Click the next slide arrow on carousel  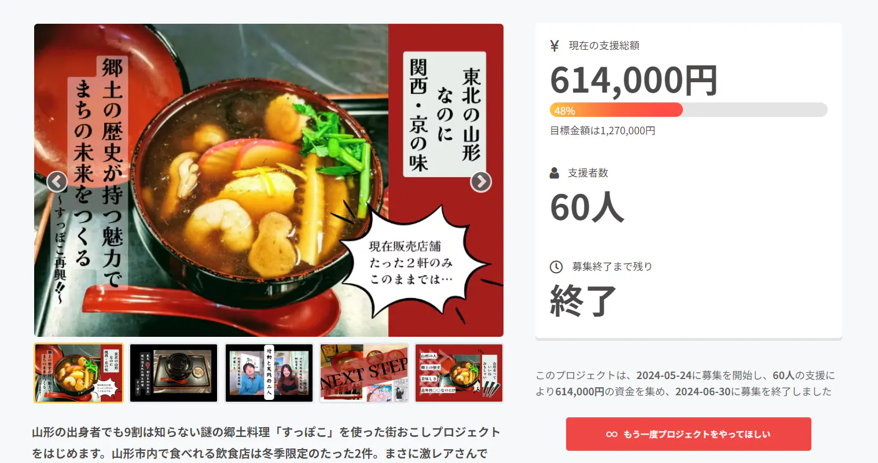coord(481,182)
